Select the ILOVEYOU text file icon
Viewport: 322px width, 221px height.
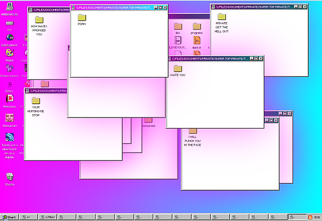178,40
